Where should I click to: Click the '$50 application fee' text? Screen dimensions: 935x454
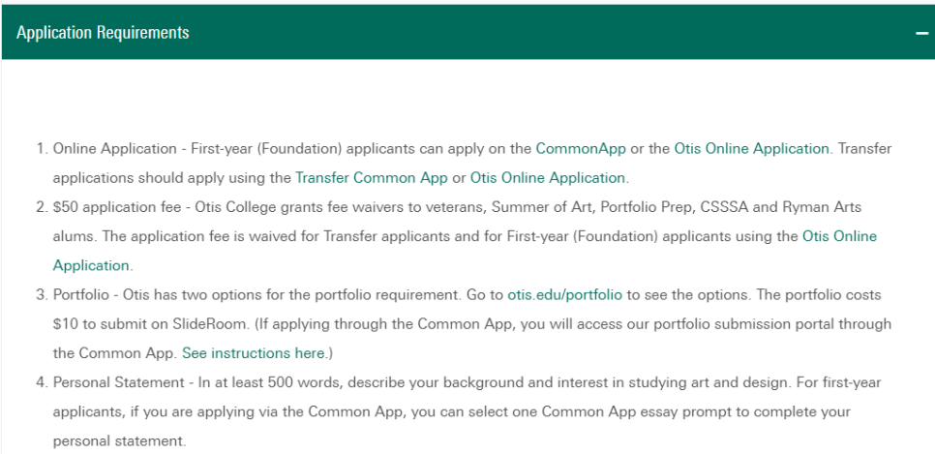tap(117, 207)
